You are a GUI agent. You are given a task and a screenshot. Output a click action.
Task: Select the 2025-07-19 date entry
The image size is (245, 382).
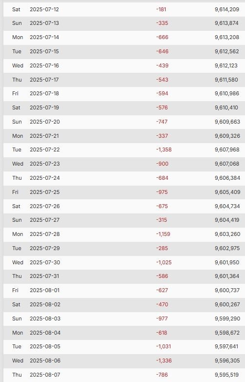44,107
